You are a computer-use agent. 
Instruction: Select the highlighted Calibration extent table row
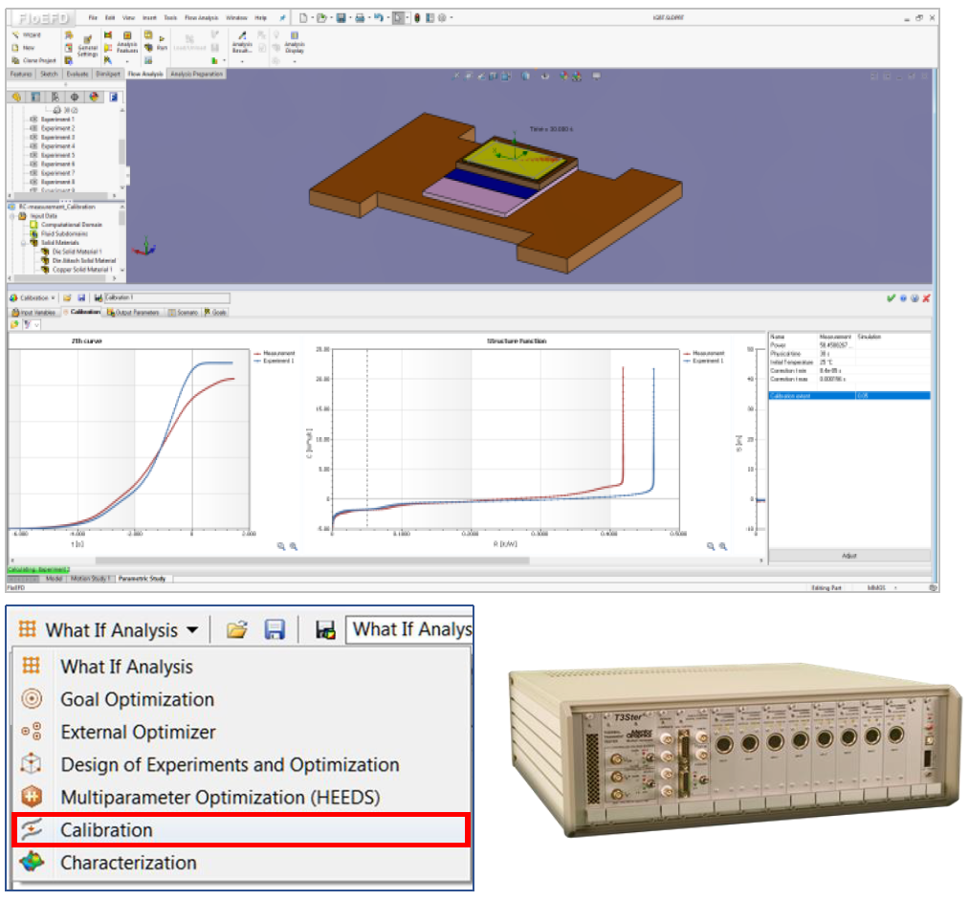pos(849,395)
